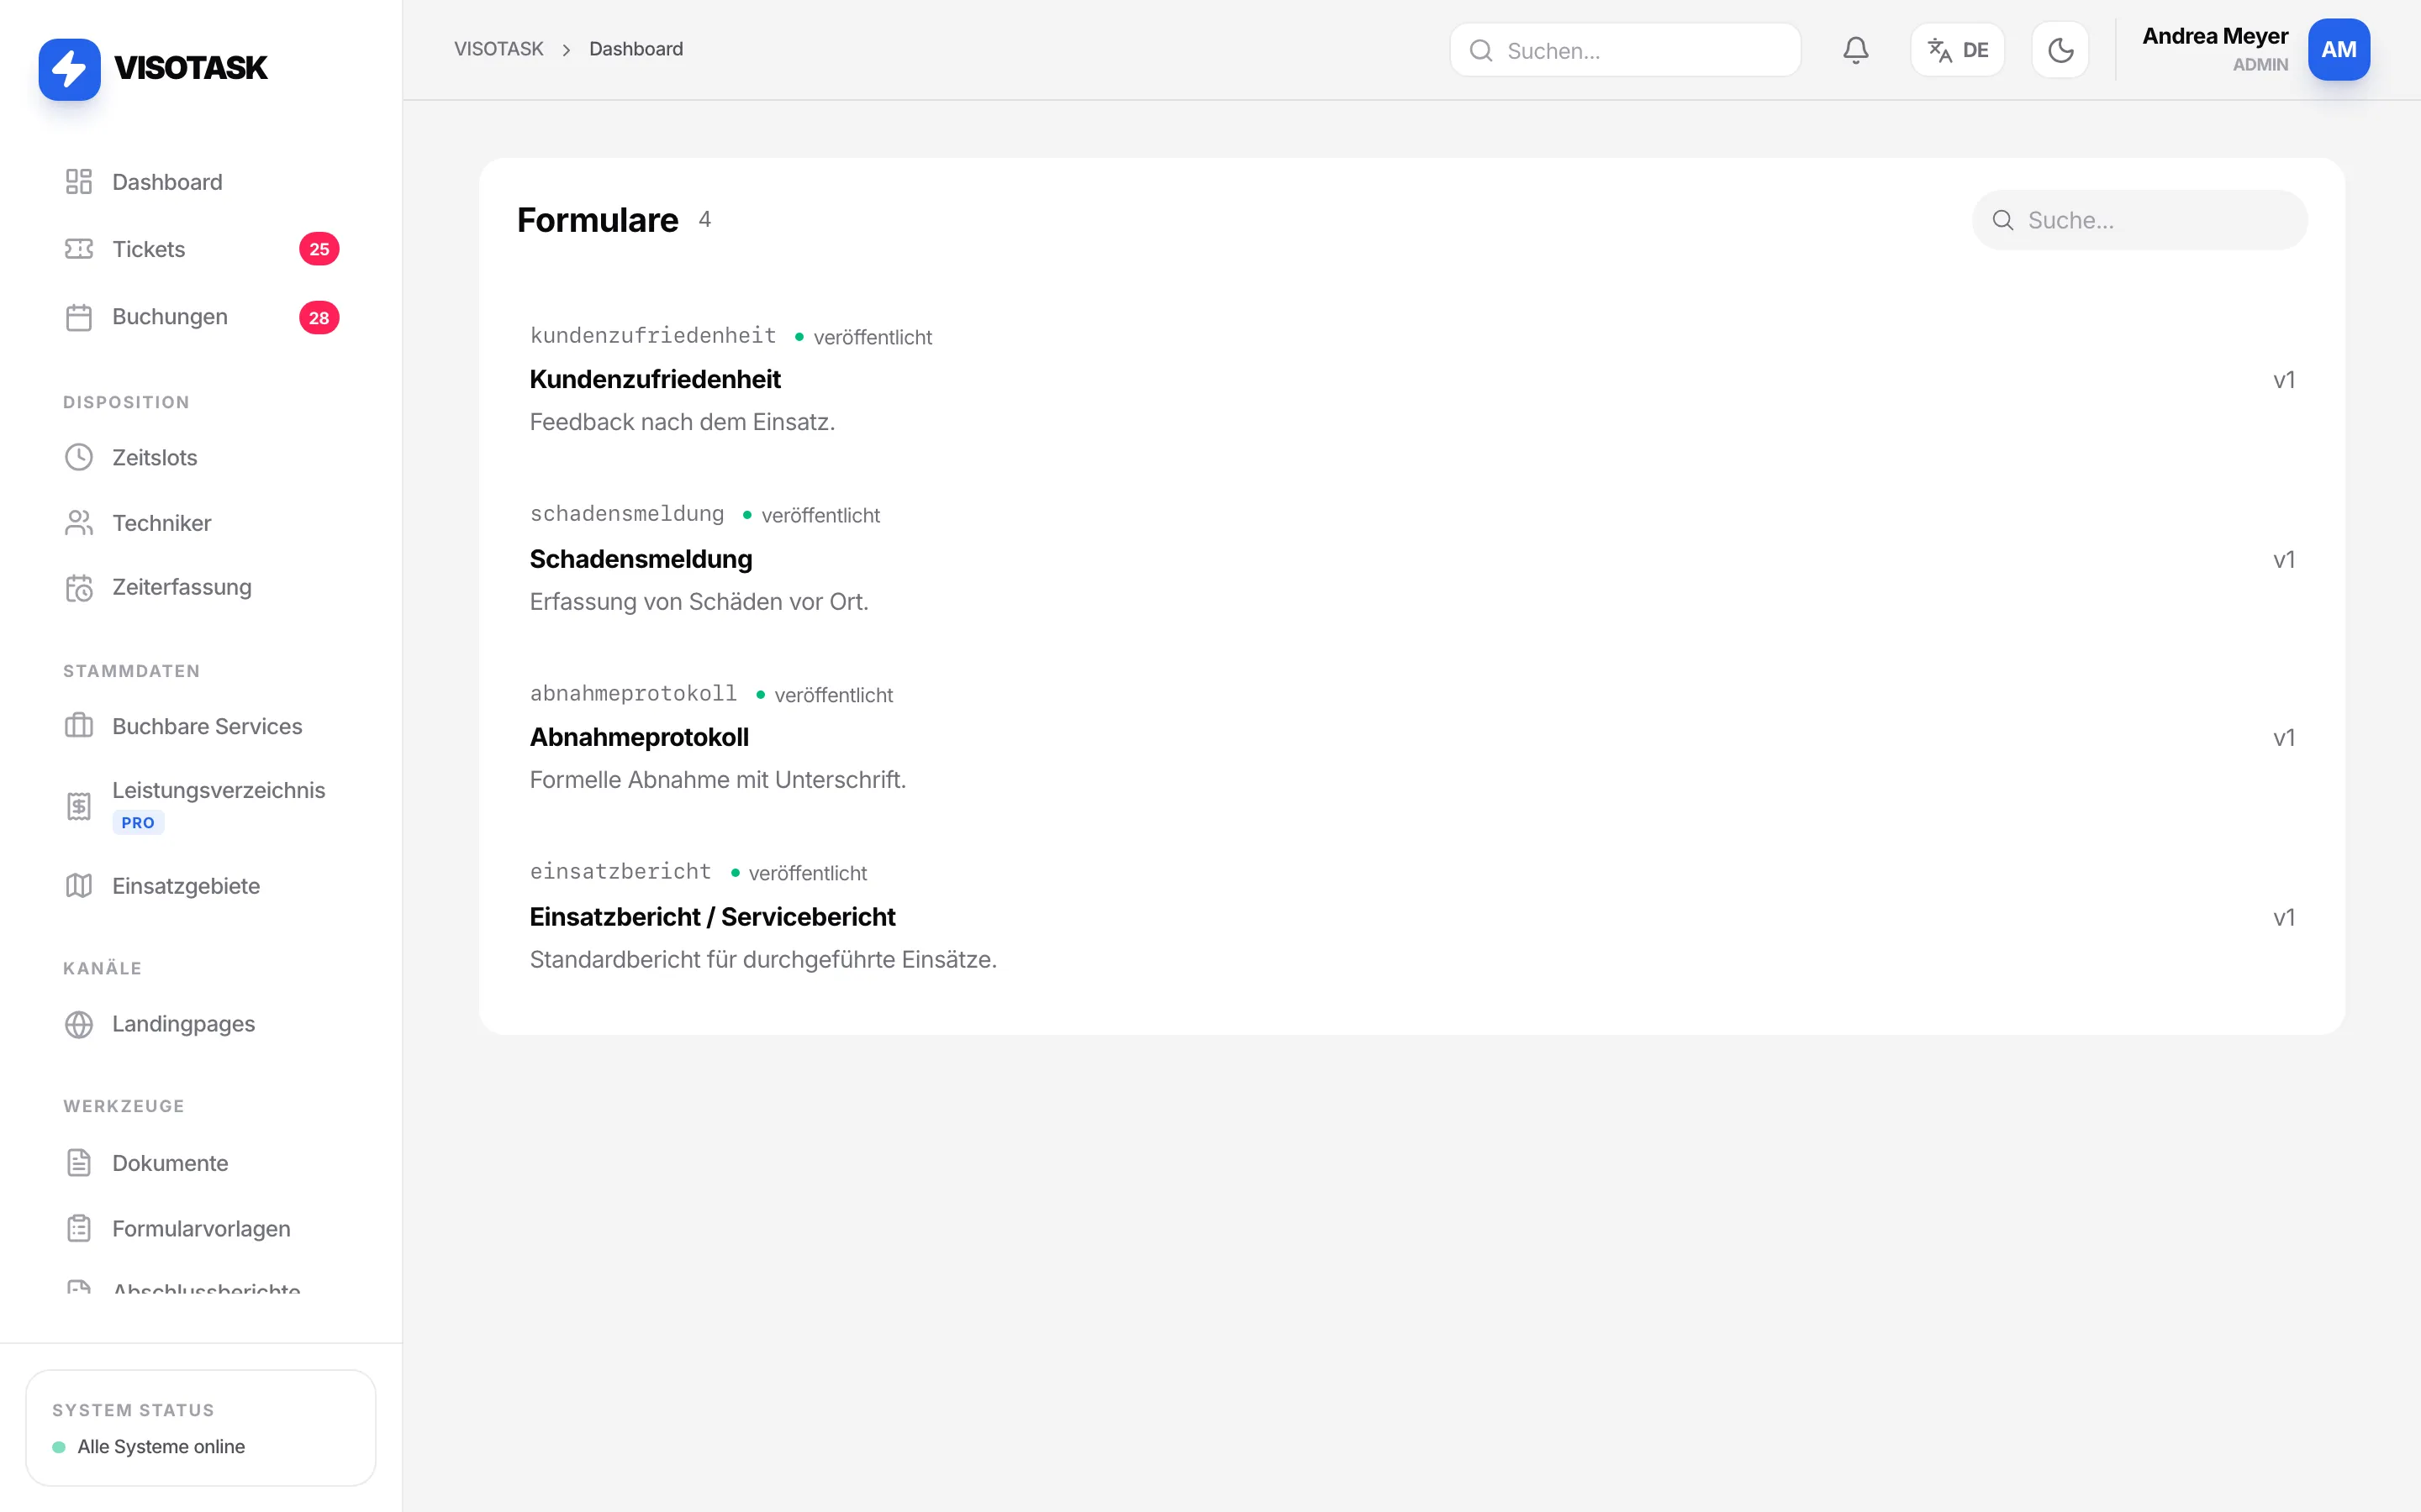Select Zeiterfassung in the sidebar
Image resolution: width=2421 pixels, height=1512 pixels.
(x=201, y=588)
